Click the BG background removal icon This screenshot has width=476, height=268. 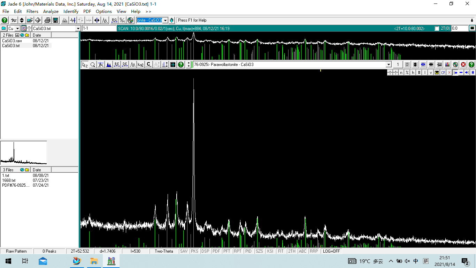coord(114,20)
